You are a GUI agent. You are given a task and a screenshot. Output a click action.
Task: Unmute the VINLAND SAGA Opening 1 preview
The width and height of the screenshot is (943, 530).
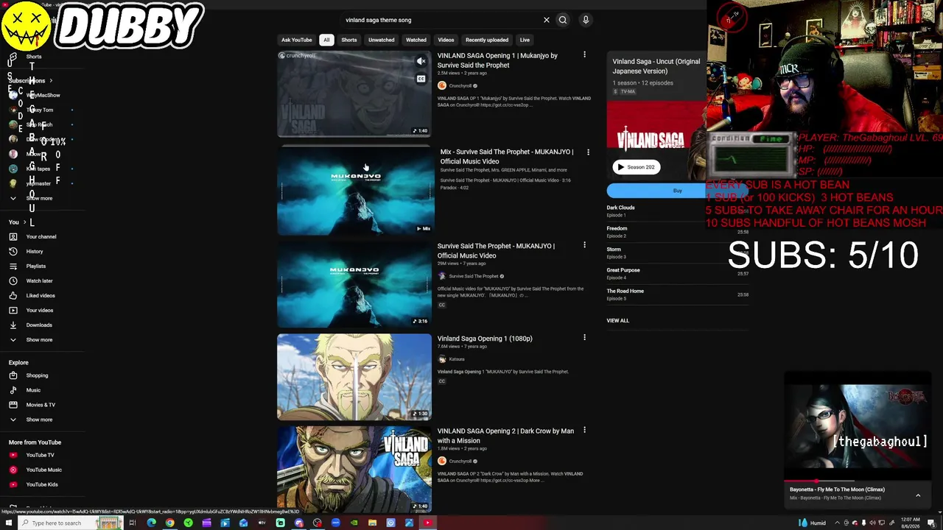click(x=421, y=62)
